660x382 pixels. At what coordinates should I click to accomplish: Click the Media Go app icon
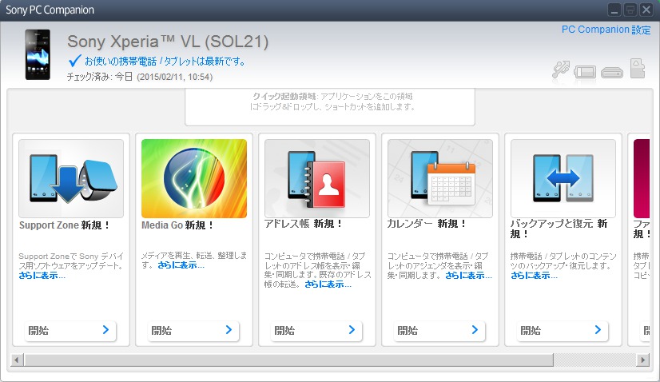pos(194,178)
